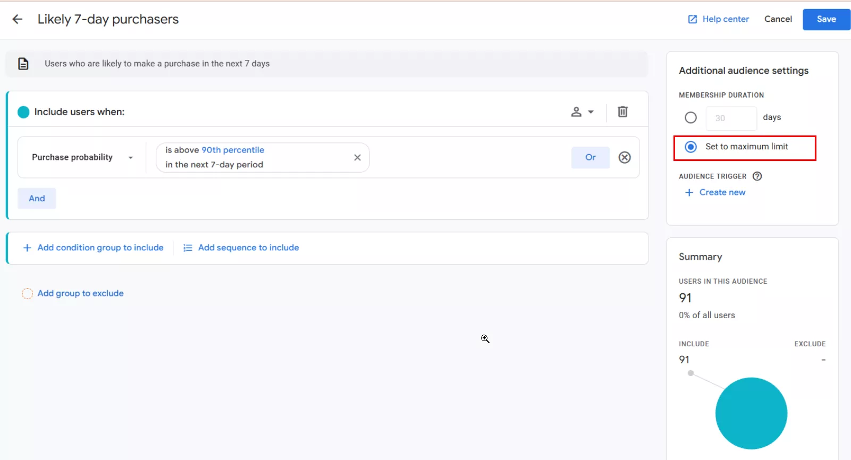Open the Help center link

[x=719, y=19]
